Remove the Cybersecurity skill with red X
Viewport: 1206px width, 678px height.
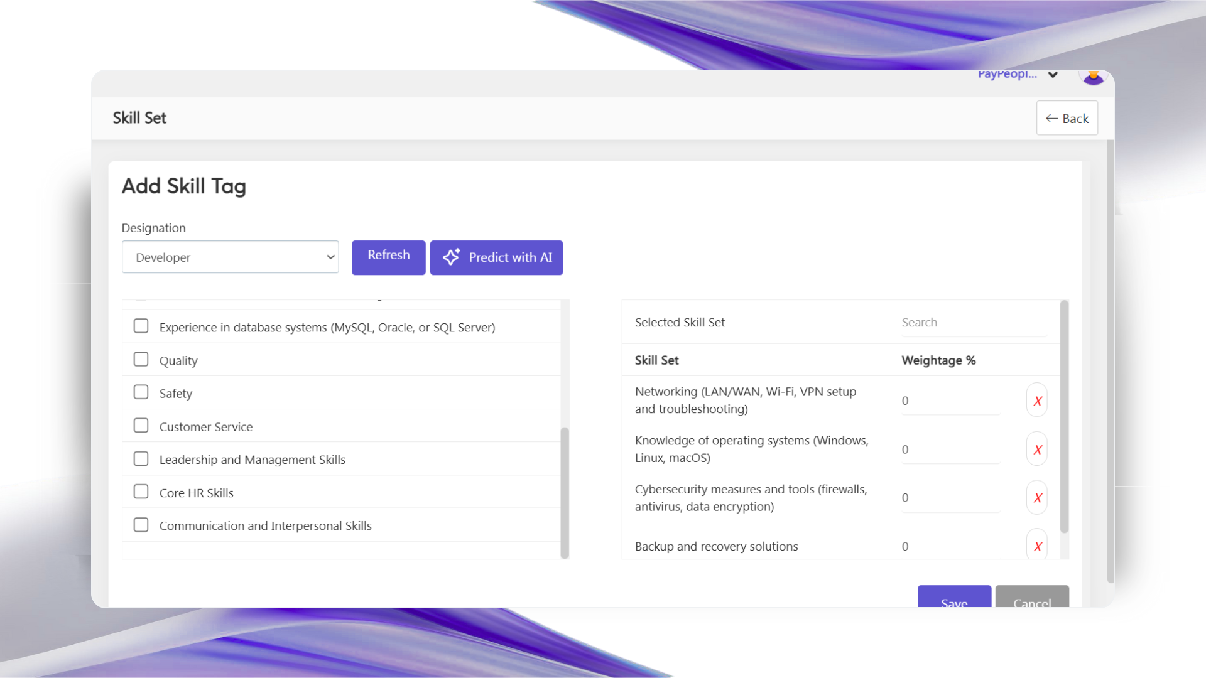(x=1037, y=498)
